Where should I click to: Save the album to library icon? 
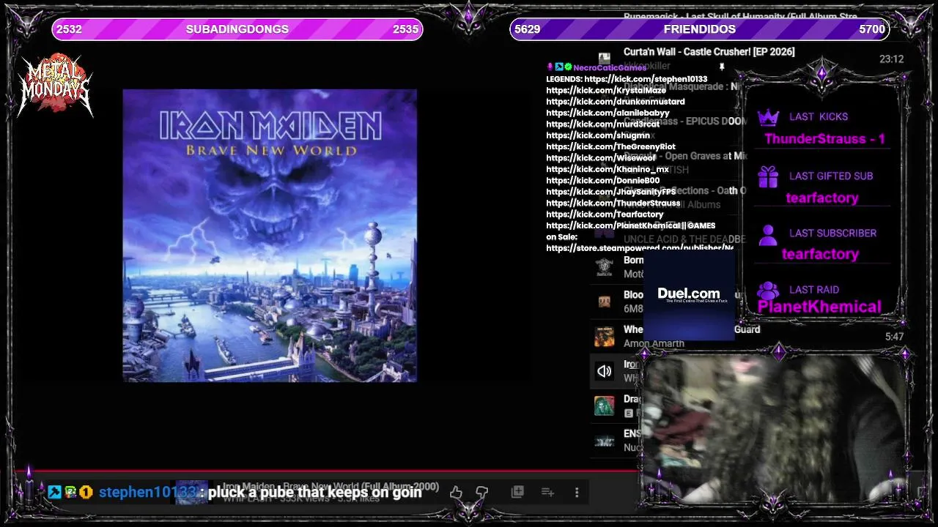(x=517, y=492)
